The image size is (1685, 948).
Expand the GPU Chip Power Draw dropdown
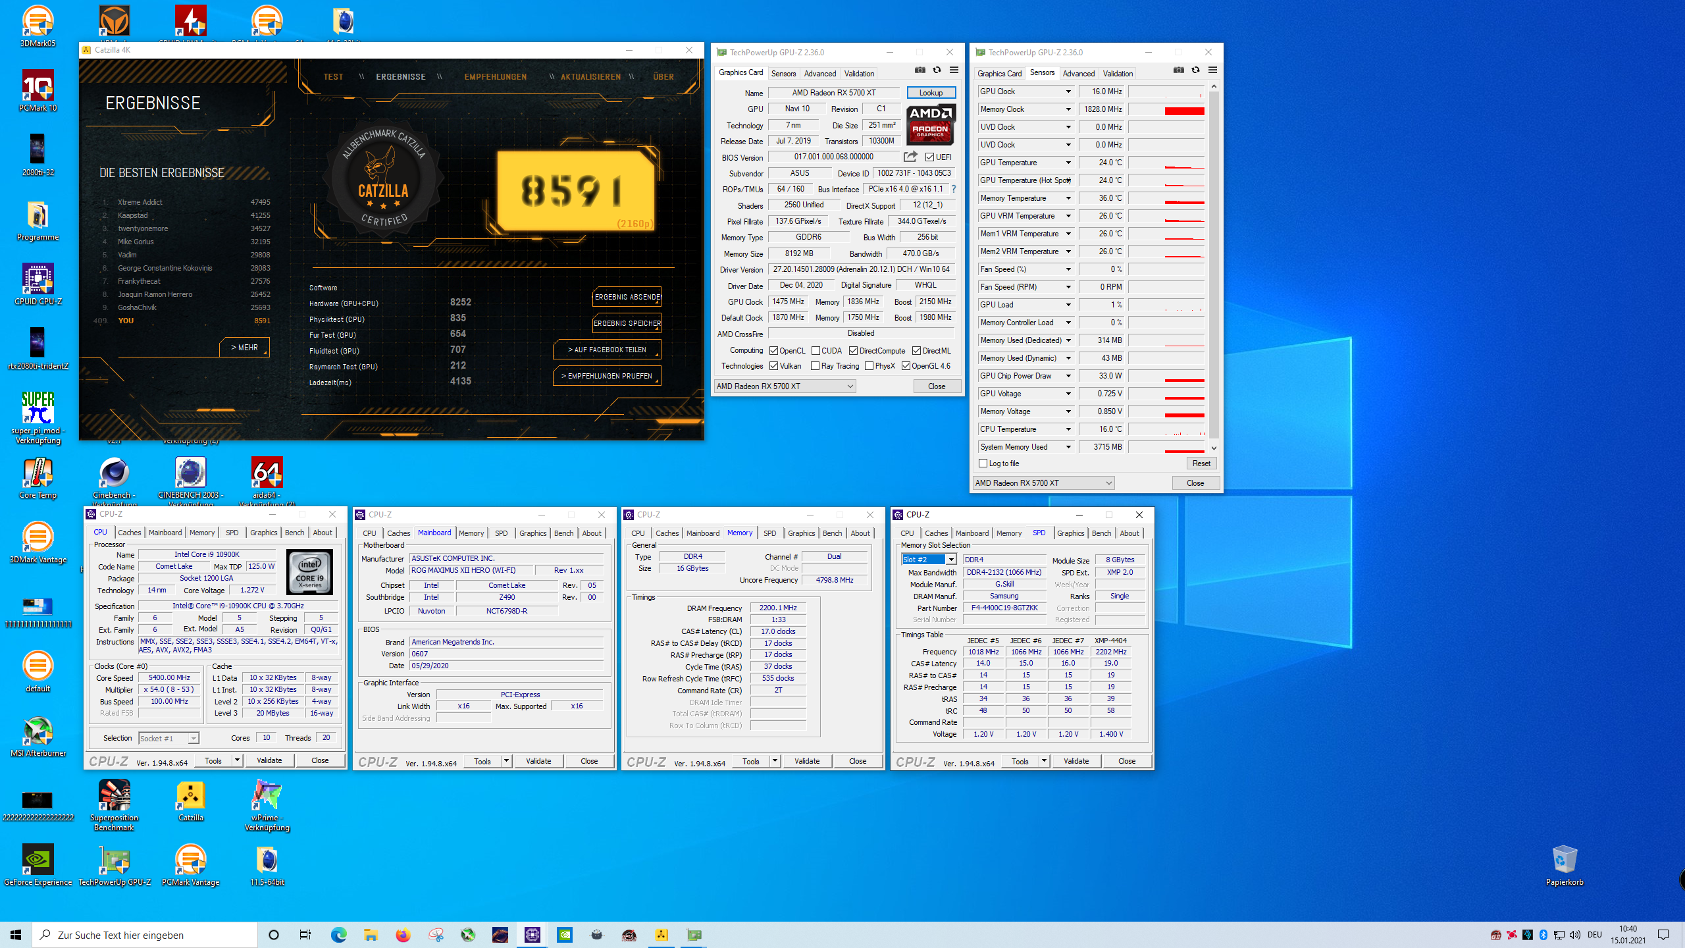tap(1068, 376)
